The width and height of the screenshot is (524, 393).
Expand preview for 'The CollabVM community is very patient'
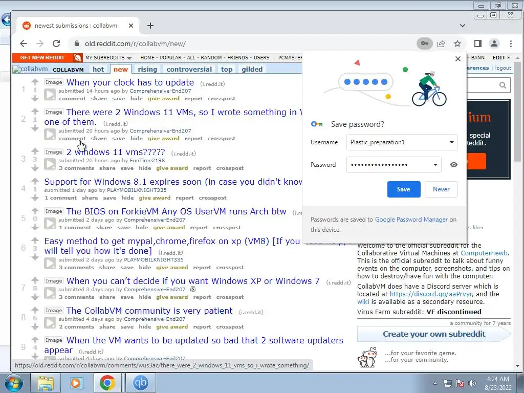[x=50, y=323]
